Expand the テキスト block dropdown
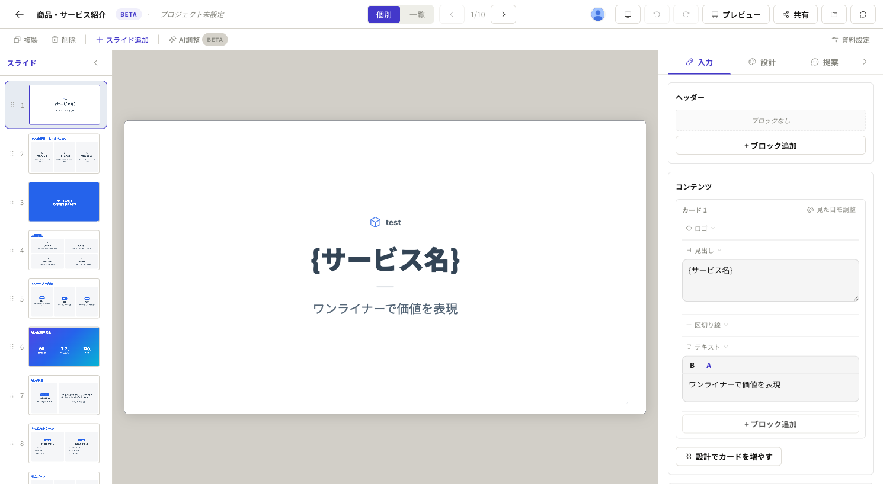This screenshot has width=883, height=484. pos(707,347)
